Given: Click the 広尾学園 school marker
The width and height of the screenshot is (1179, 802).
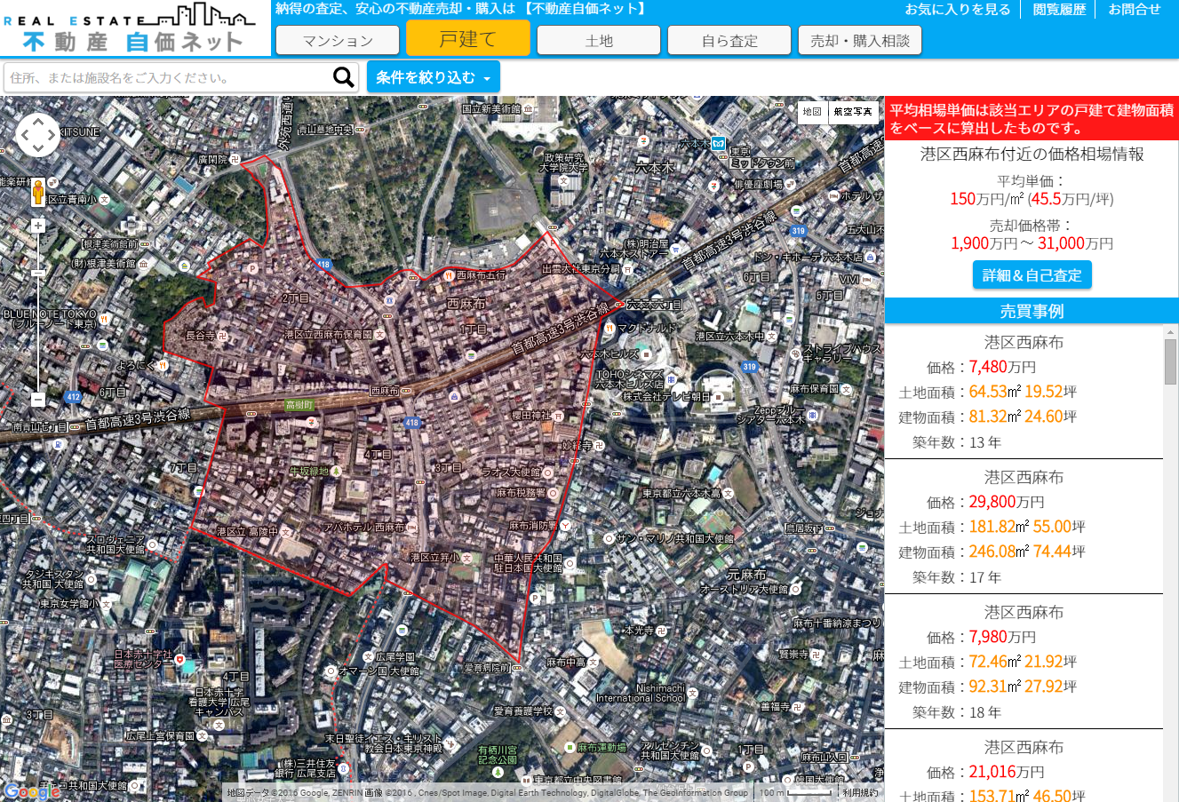Looking at the screenshot, I should coord(367,657).
